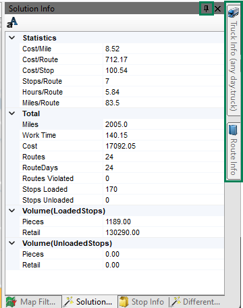This screenshot has height=308, width=243.
Task: Click the Statistics section header text
Action: coord(39,38)
